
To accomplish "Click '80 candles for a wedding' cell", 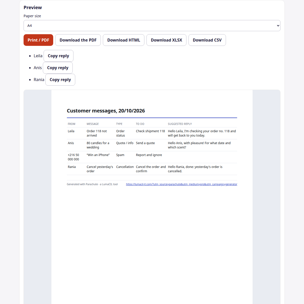I will (98, 145).
